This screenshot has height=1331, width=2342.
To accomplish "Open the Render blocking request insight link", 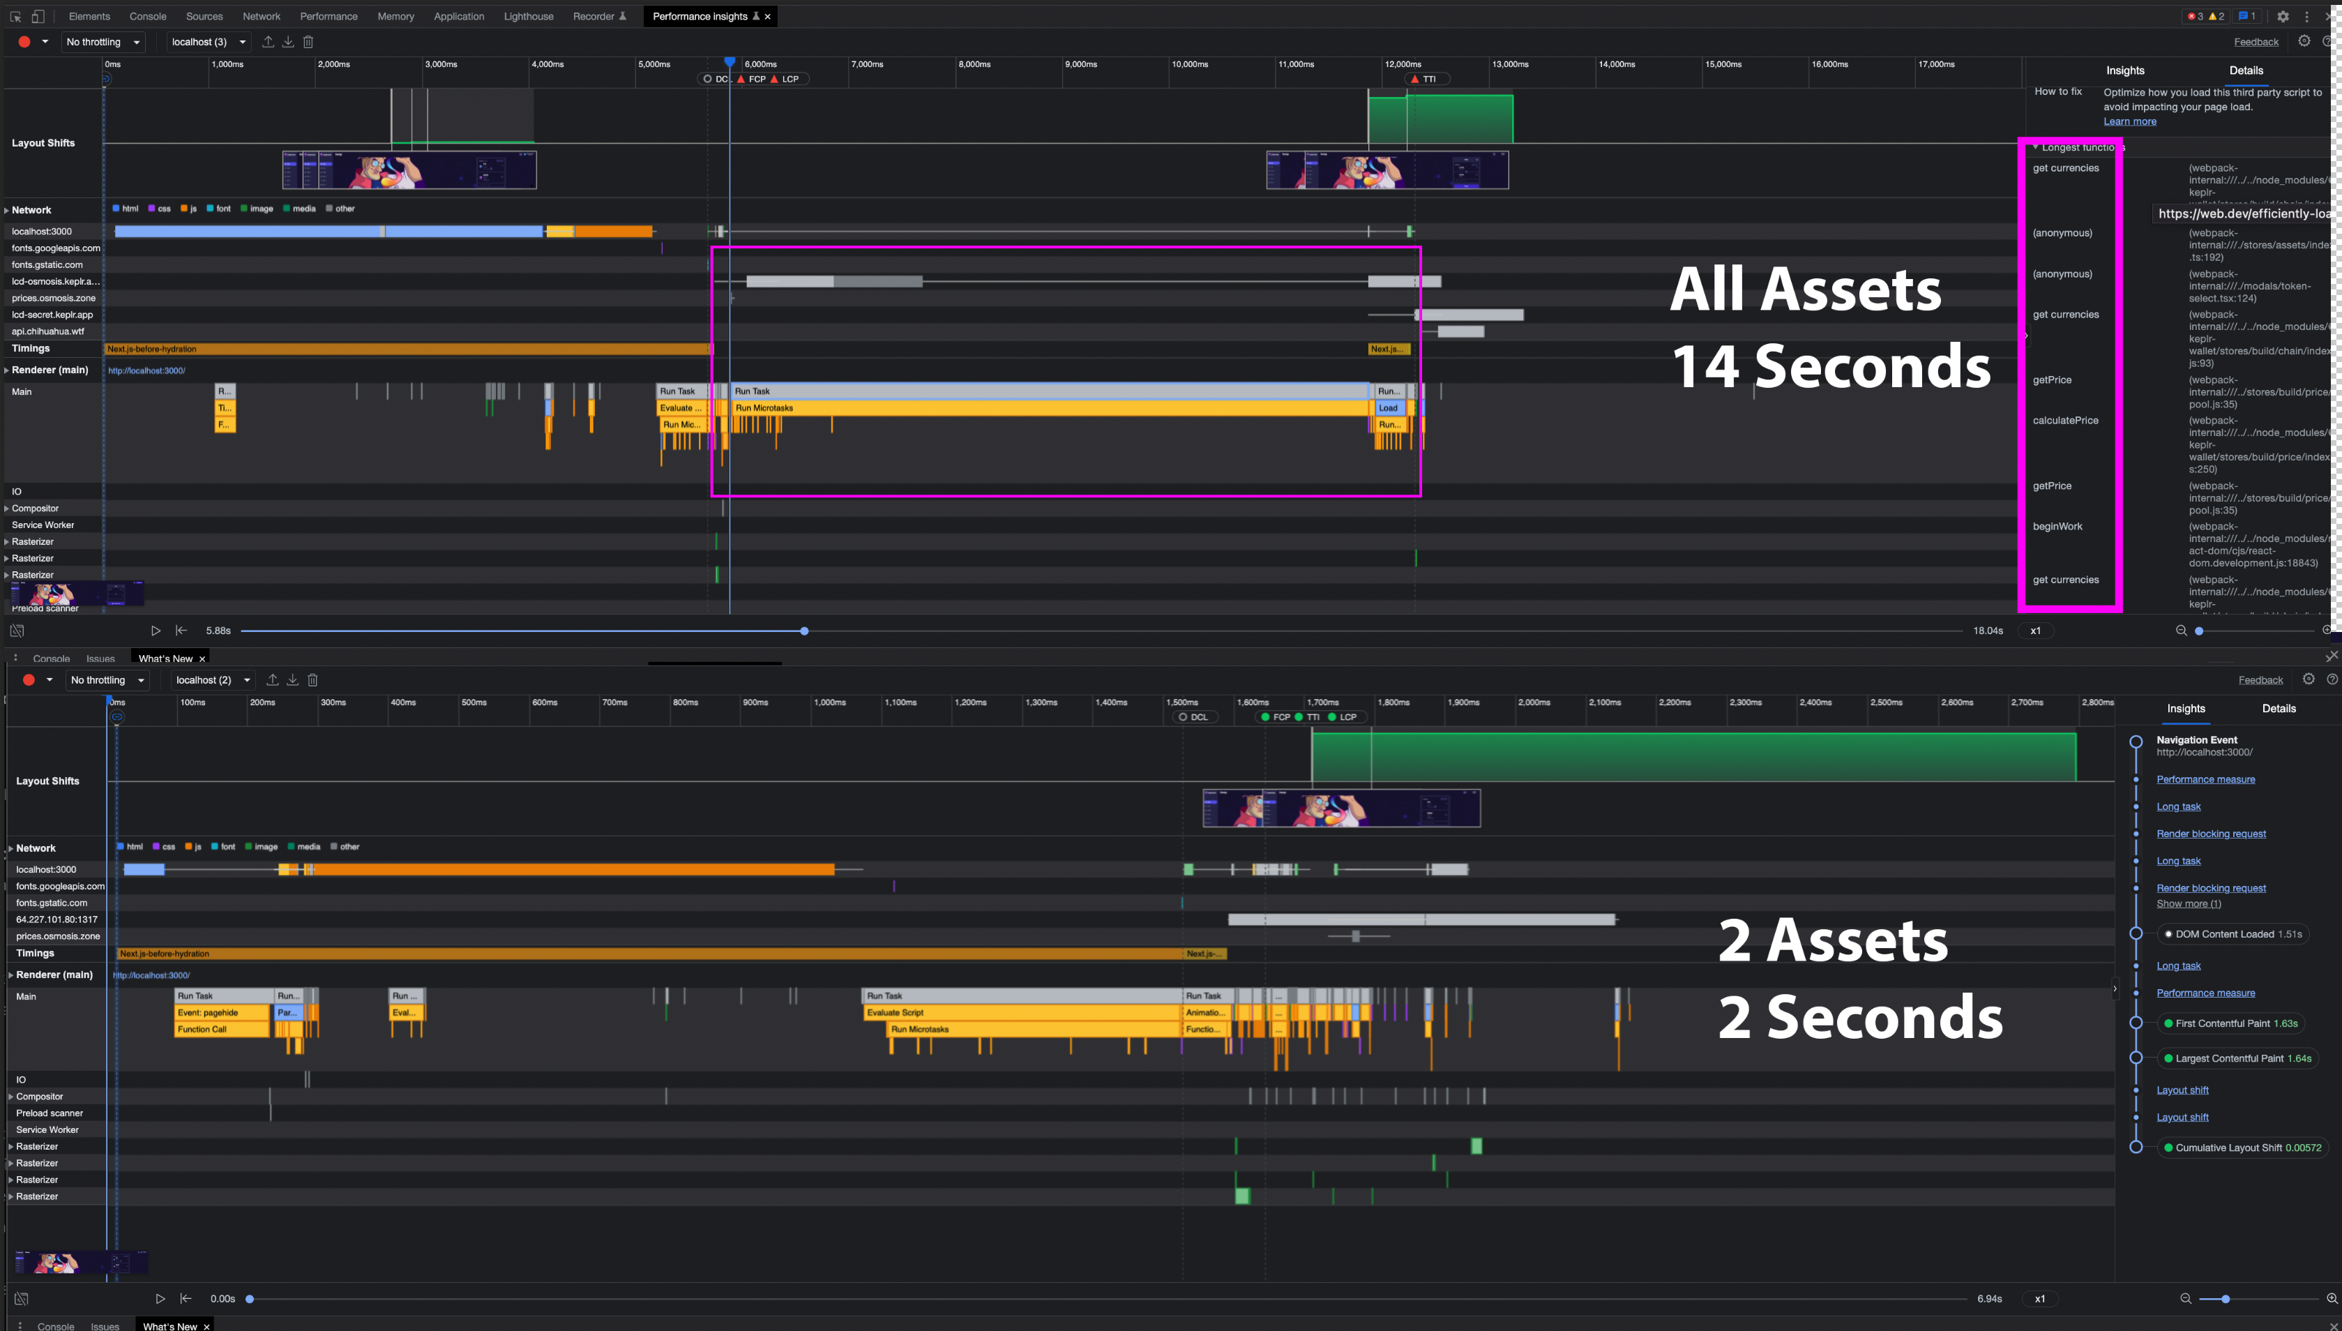I will pyautogui.click(x=2210, y=834).
